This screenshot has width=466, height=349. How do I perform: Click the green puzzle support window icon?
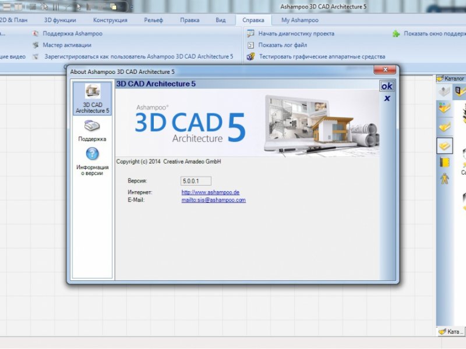[396, 34]
